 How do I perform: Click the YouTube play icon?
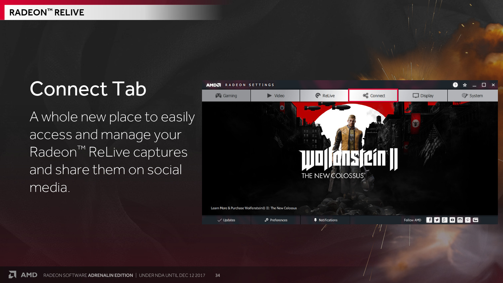452,220
